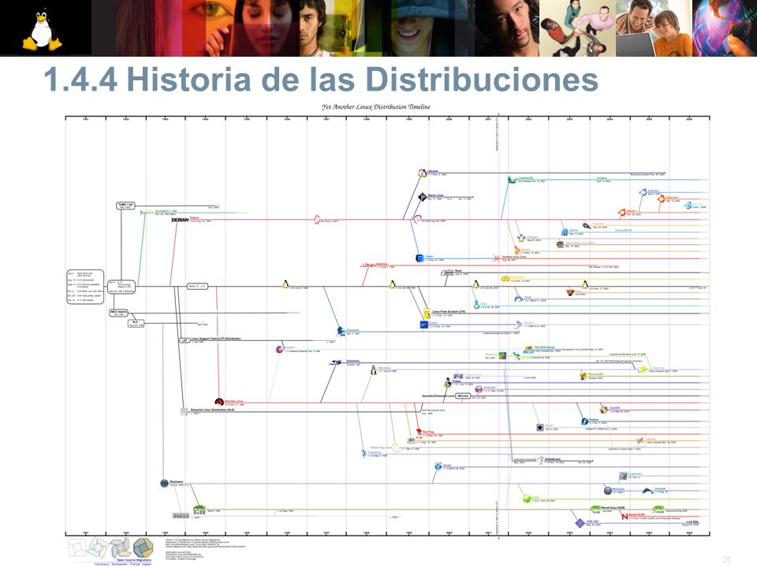Viewport: 757px width, 567px height.
Task: Click the Red Hat Linux logo
Action: (219, 402)
